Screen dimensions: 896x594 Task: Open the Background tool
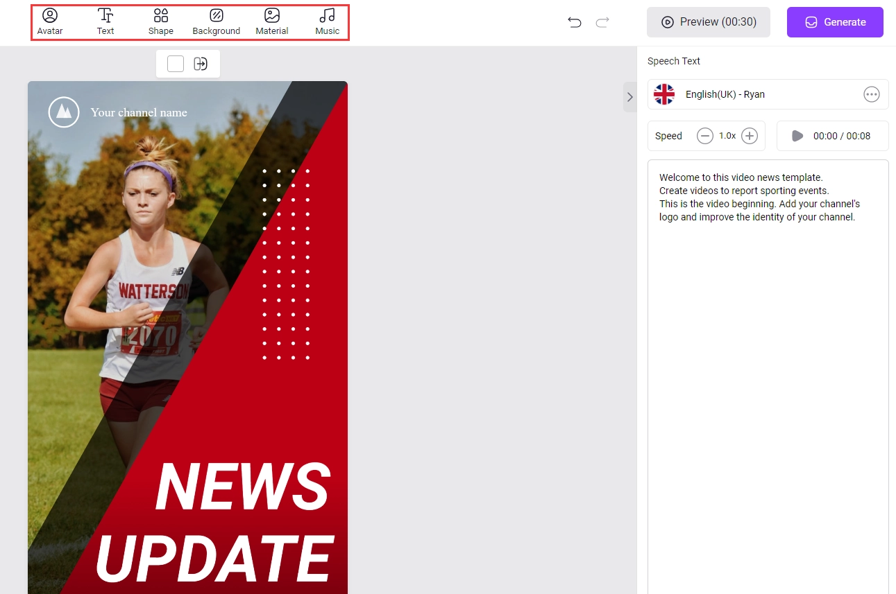tap(217, 21)
